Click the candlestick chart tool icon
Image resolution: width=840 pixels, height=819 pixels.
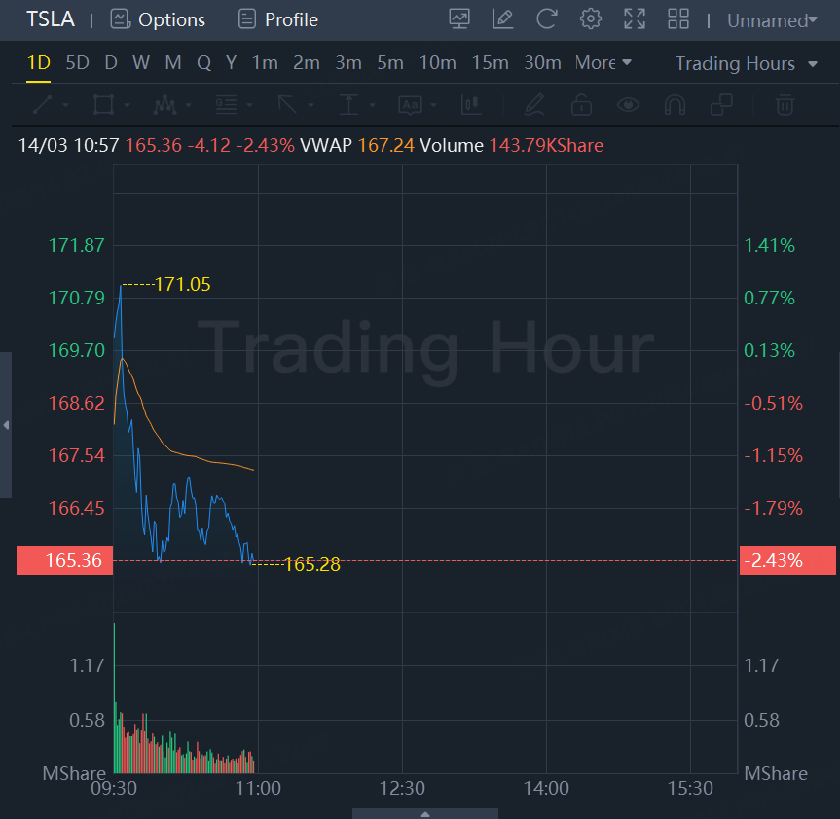pos(471,105)
